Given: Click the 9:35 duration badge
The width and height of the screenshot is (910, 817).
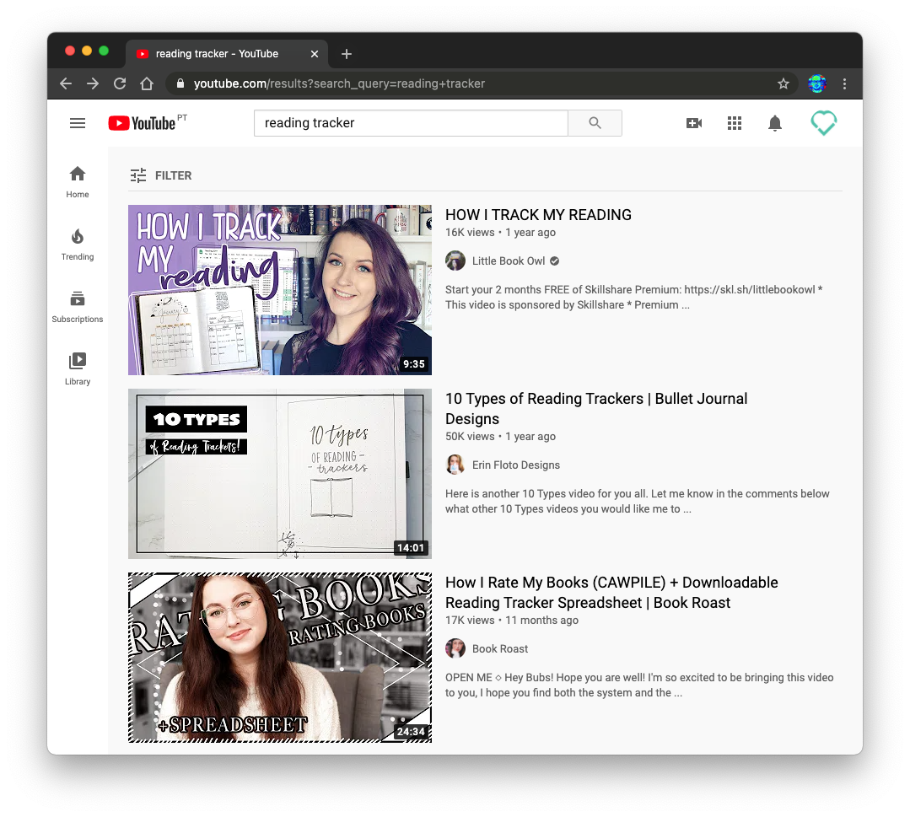Looking at the screenshot, I should click(x=414, y=364).
